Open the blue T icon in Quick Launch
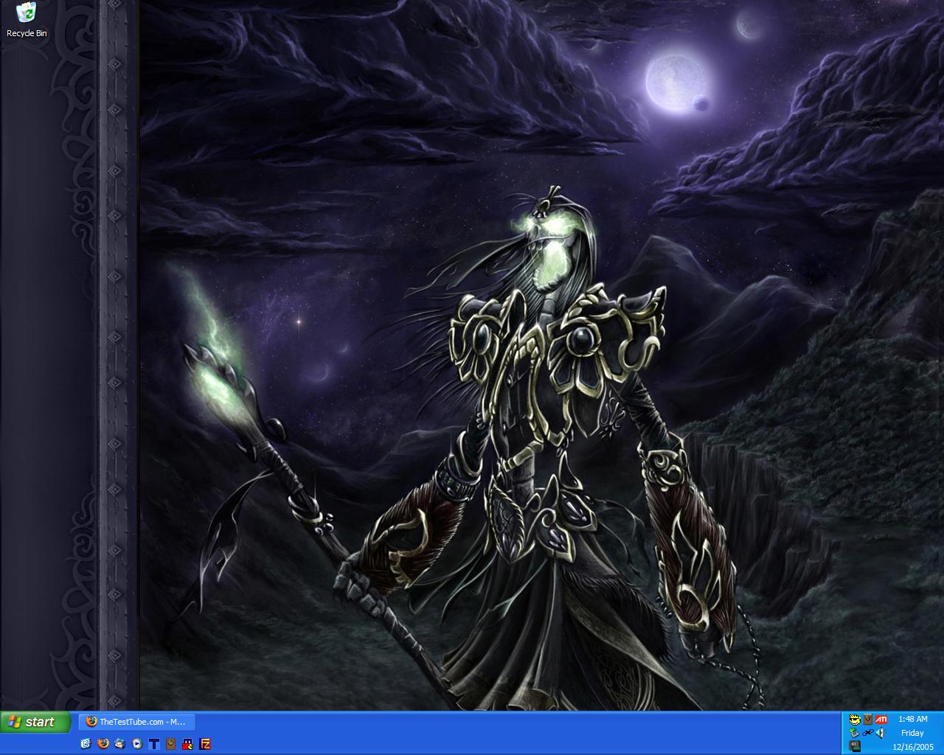This screenshot has height=755, width=944. click(x=154, y=744)
